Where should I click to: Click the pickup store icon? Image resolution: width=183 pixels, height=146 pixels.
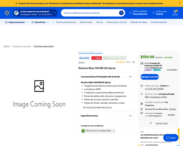click(142, 86)
